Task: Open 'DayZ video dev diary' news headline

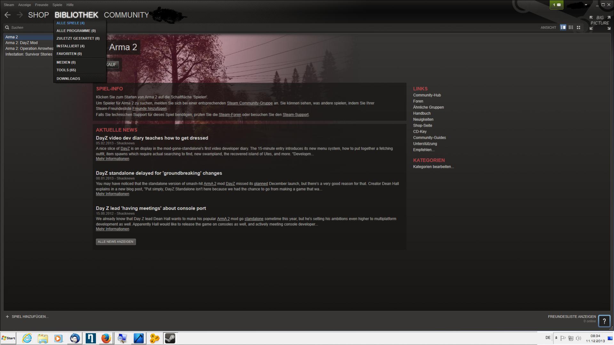Action: [152, 138]
